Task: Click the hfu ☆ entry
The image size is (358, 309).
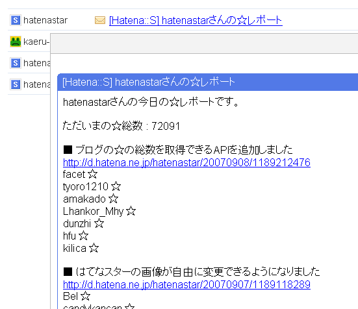Action: 75,236
